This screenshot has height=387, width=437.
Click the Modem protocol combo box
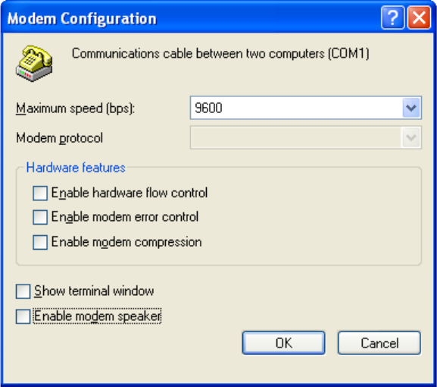(x=306, y=137)
